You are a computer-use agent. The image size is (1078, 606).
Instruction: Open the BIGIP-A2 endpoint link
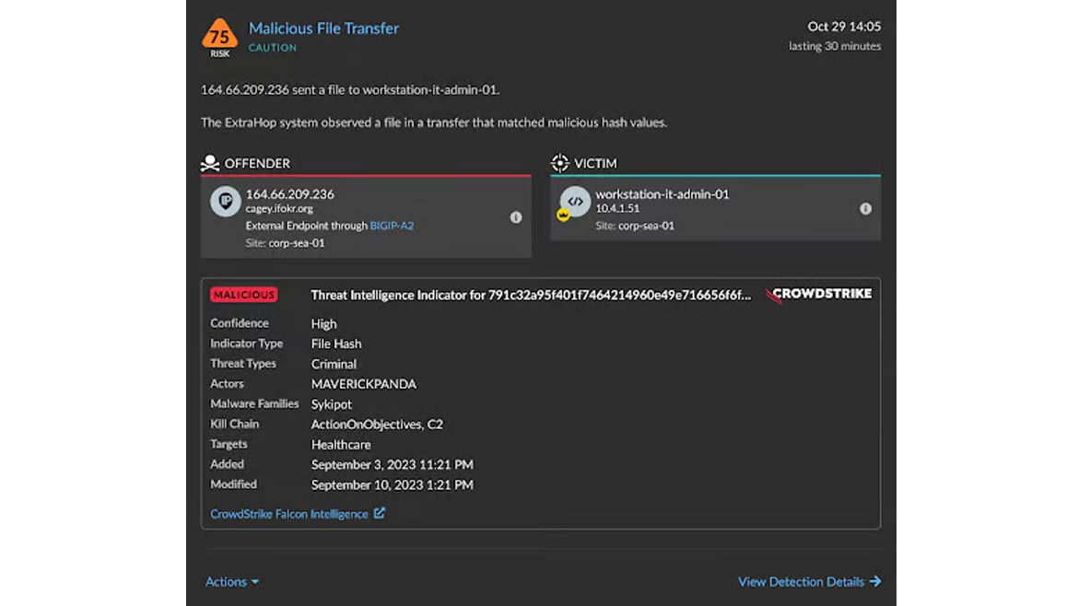392,226
